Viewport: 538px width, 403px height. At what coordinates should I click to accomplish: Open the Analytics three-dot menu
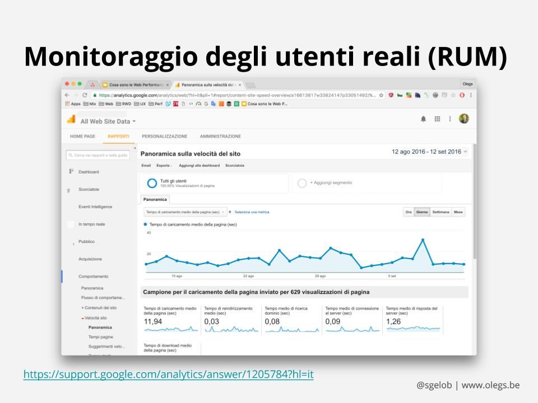click(450, 119)
